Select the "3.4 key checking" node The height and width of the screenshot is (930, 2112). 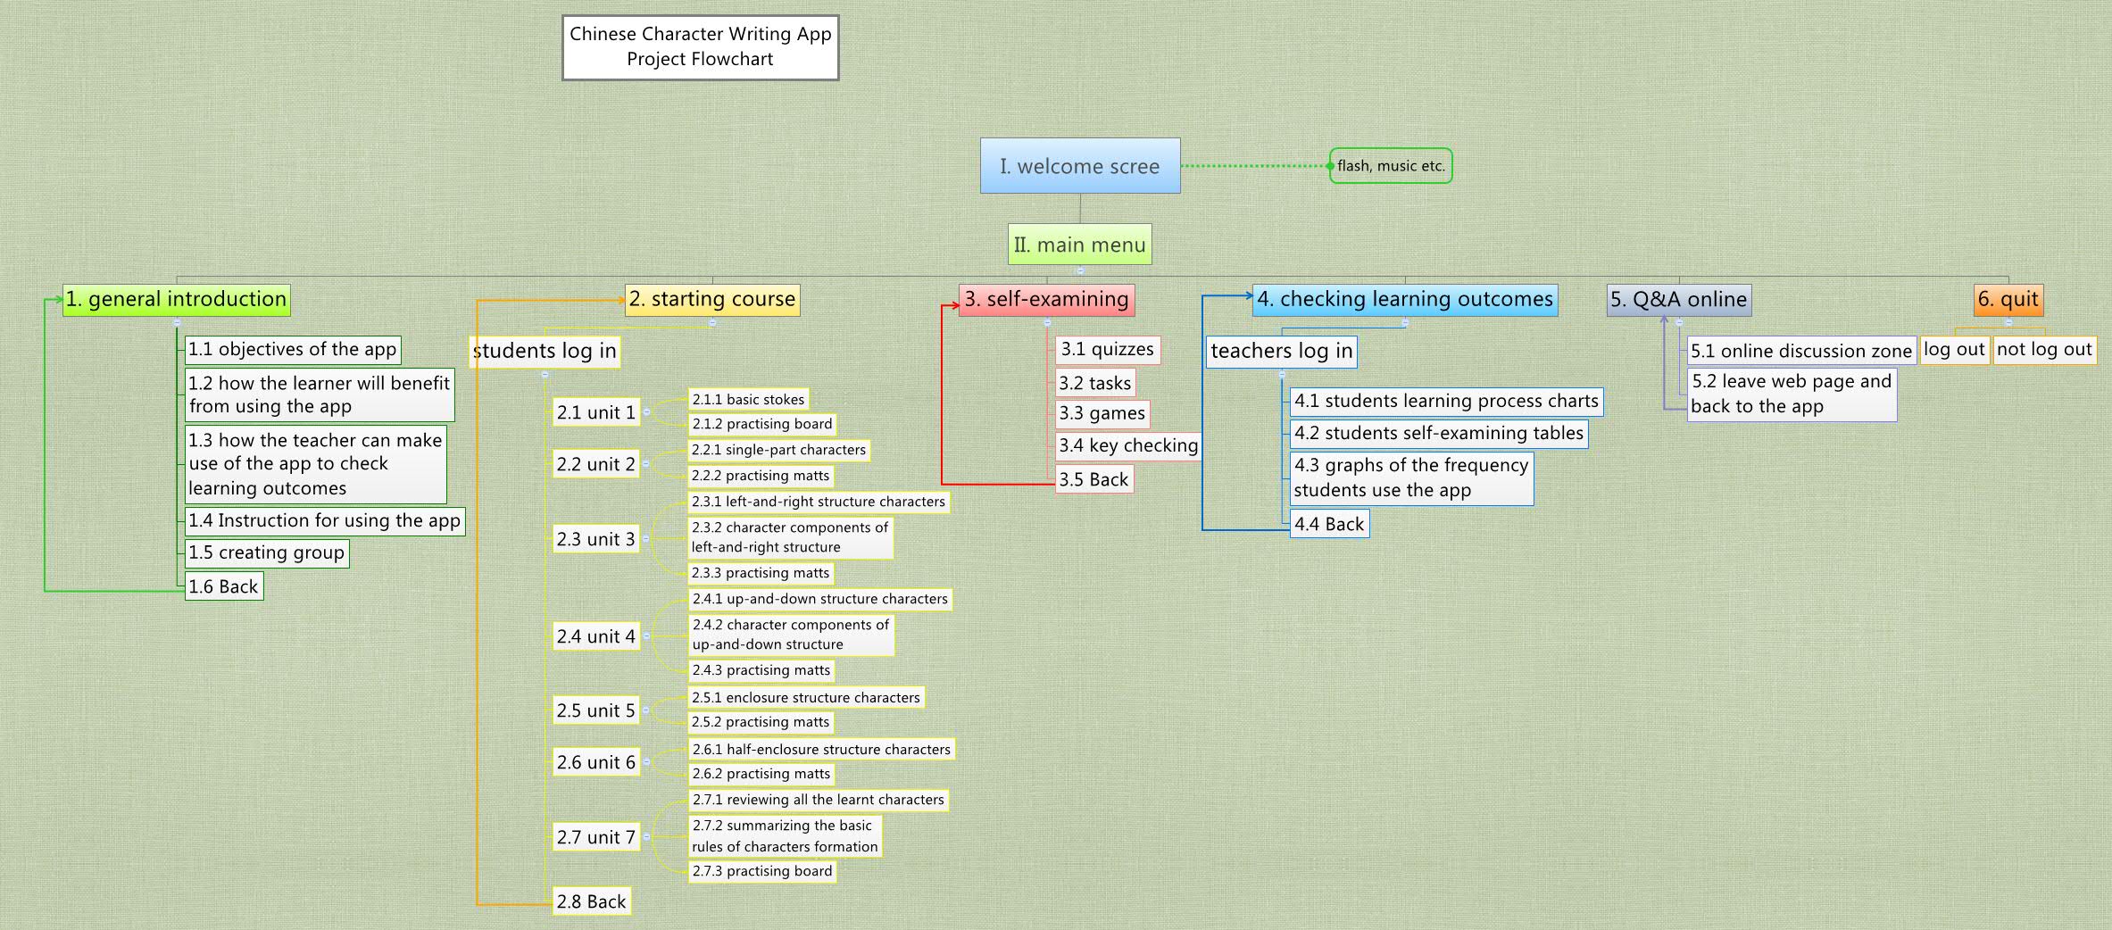pos(1128,445)
